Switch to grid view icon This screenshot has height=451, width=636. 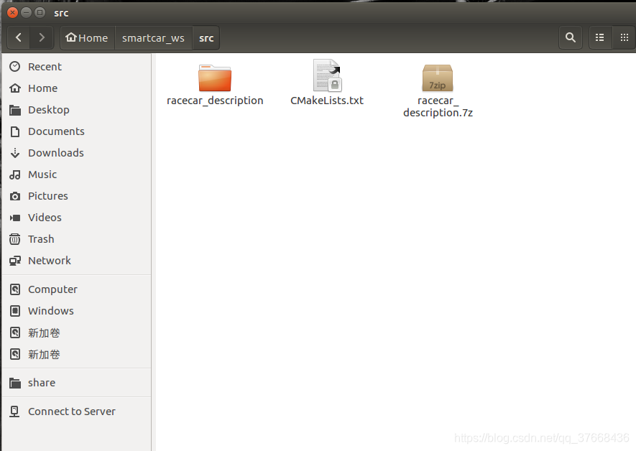tap(624, 37)
